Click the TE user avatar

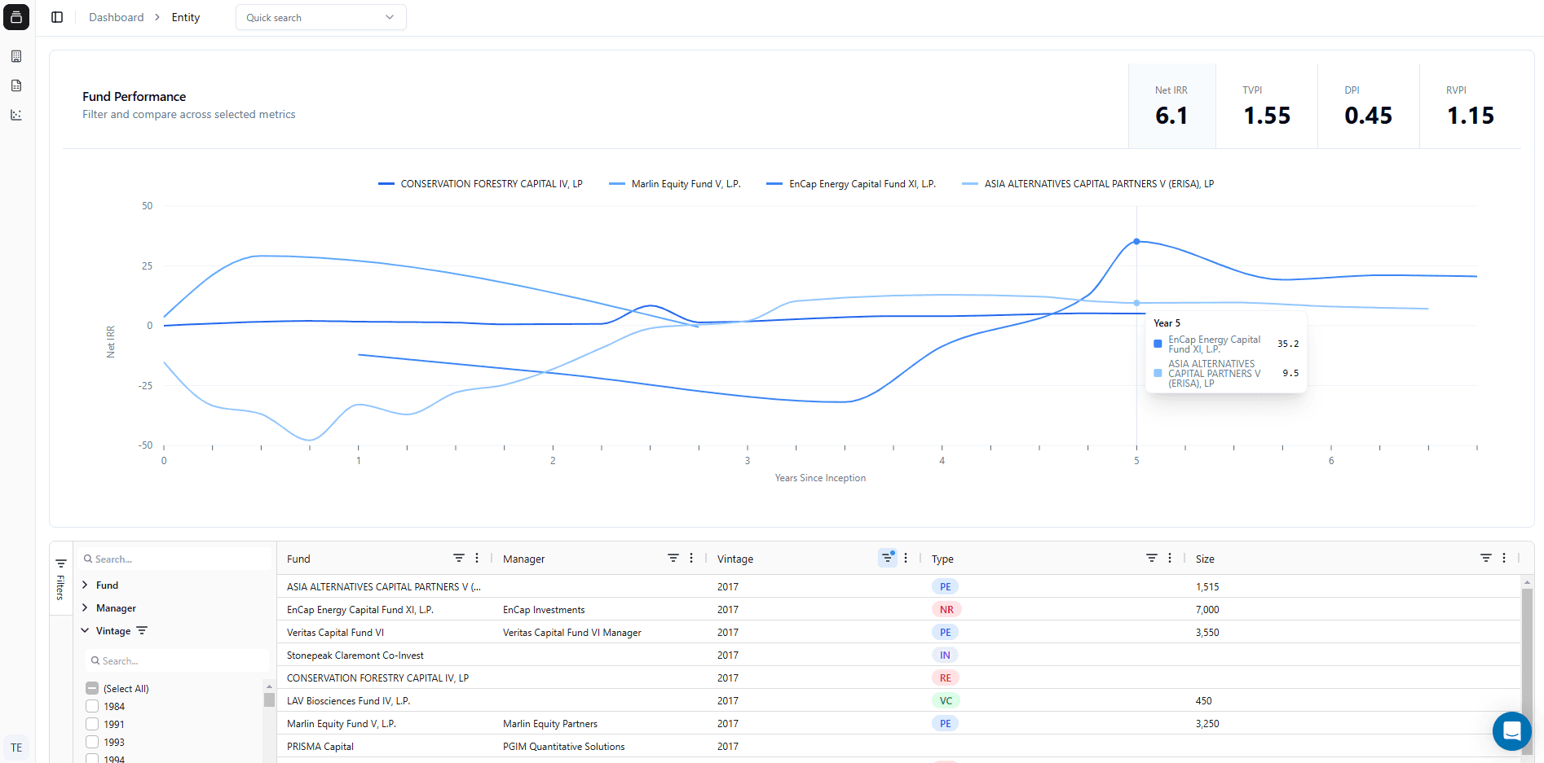(x=16, y=748)
